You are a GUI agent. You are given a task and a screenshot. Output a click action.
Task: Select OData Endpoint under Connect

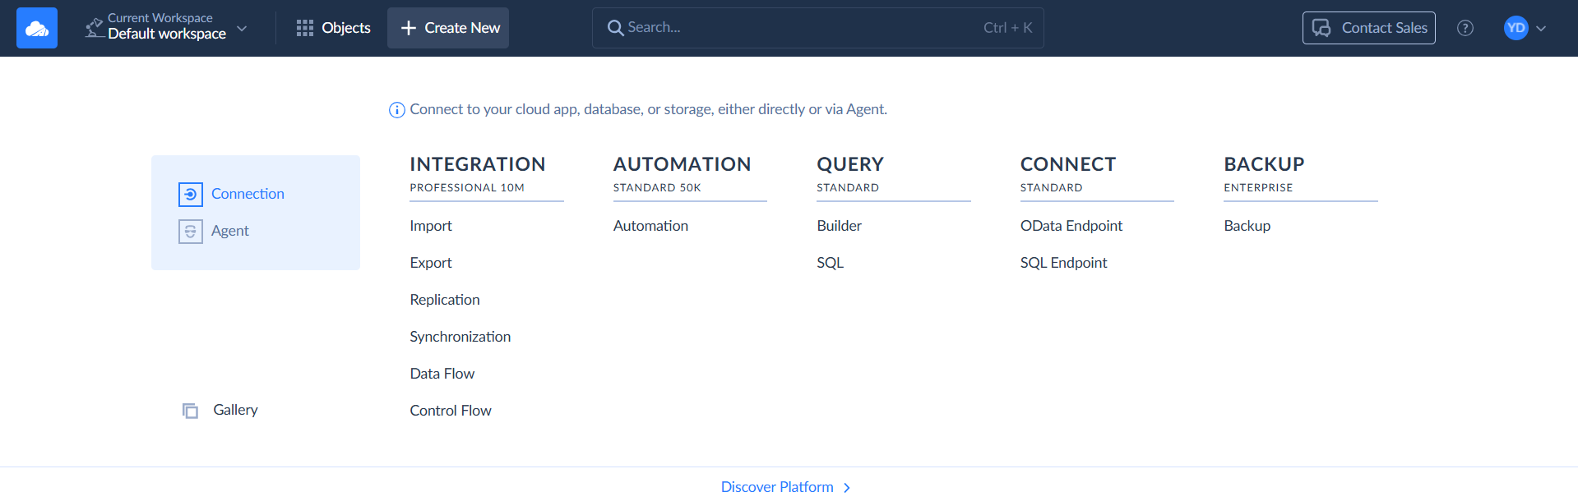click(1071, 226)
